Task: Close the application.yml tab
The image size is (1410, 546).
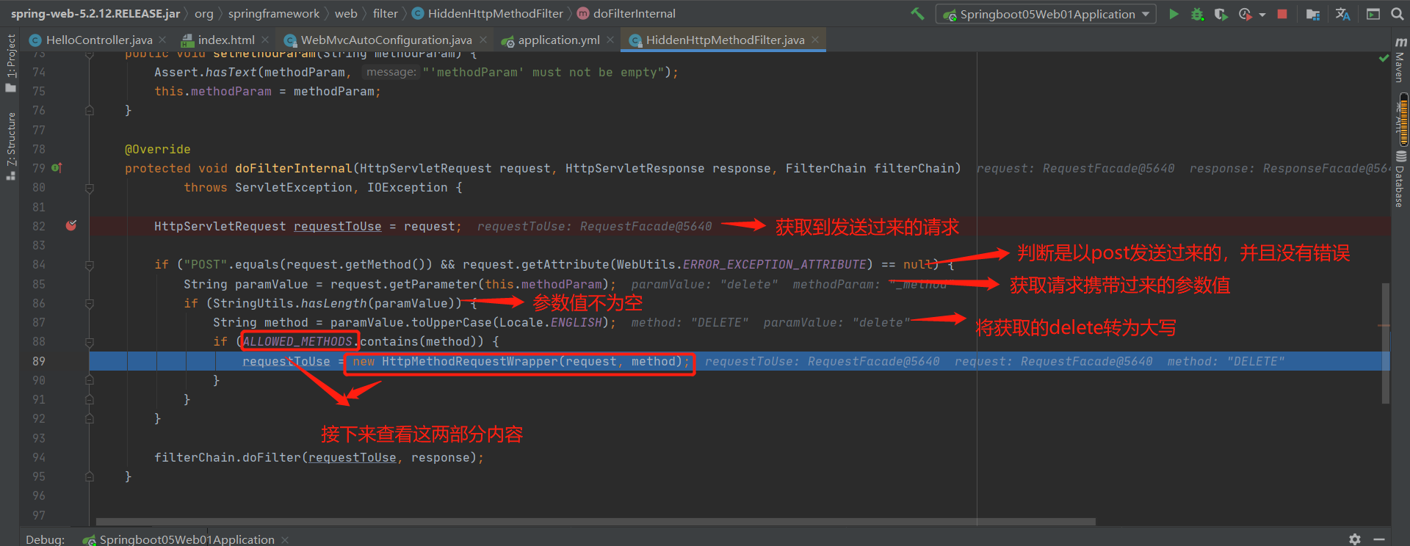Action: pos(610,40)
